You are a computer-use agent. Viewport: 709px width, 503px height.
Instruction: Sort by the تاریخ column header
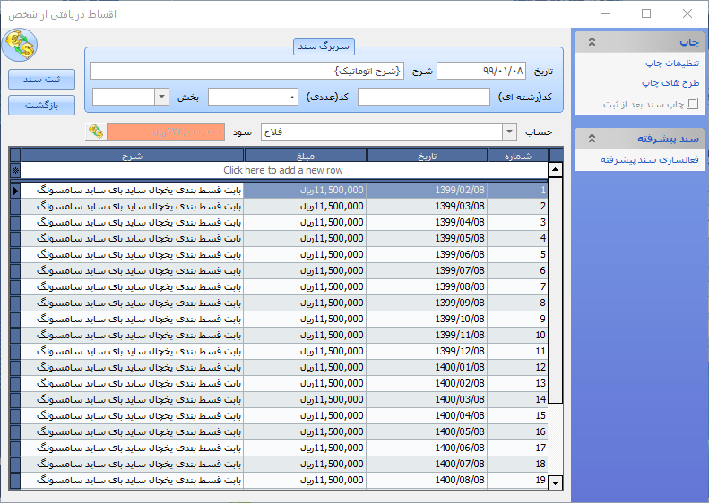(x=428, y=155)
